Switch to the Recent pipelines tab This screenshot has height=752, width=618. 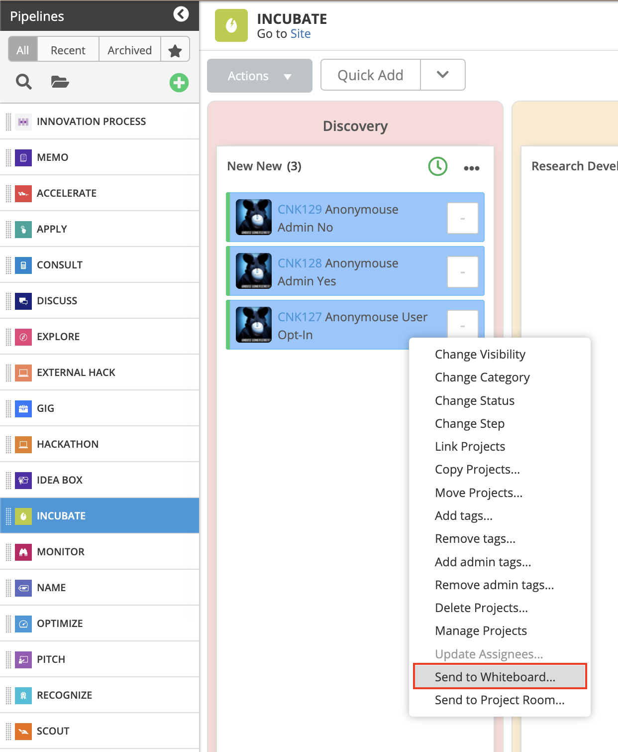click(x=68, y=50)
